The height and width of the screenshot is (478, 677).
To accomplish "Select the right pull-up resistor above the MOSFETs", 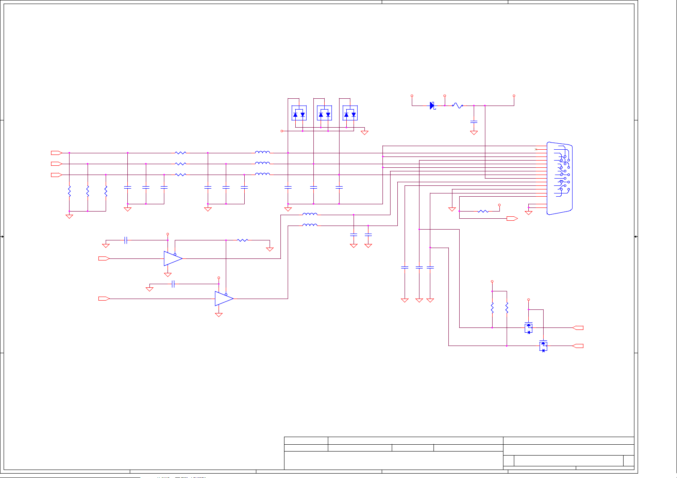I will coord(507,308).
